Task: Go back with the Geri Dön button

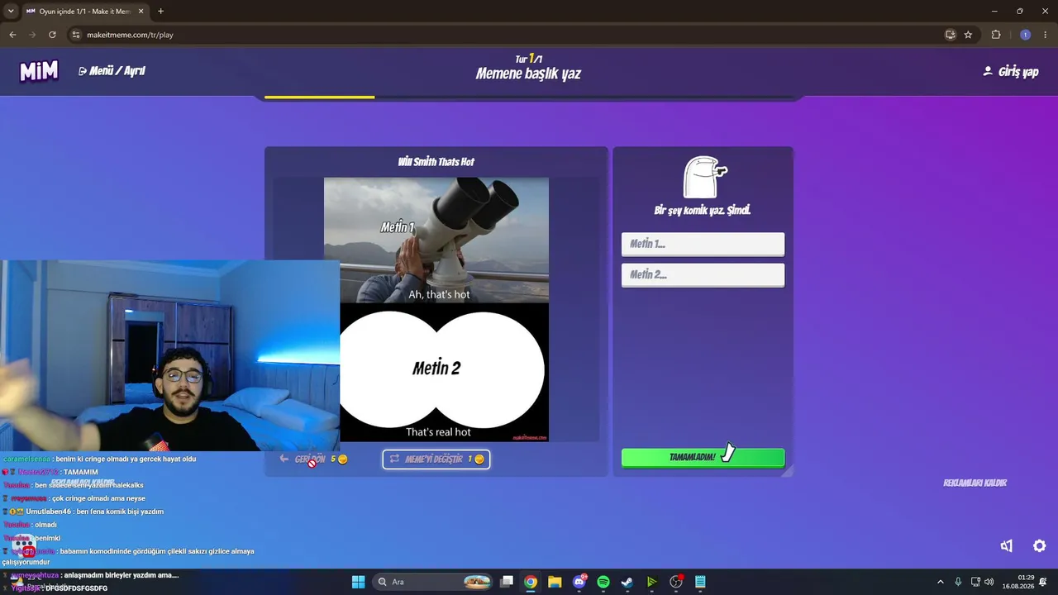Action: pos(313,459)
